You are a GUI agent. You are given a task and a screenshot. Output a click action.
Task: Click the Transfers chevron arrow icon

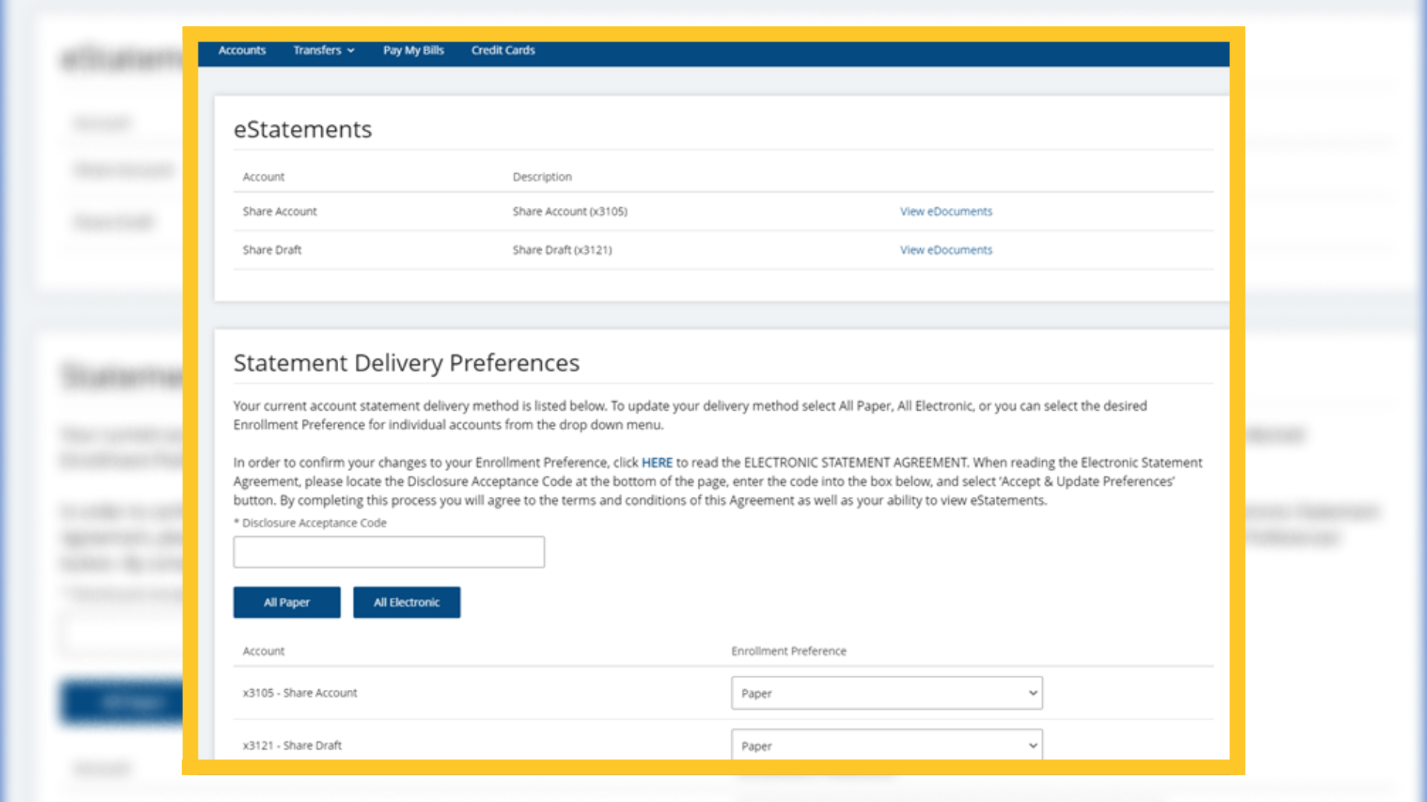coord(351,50)
